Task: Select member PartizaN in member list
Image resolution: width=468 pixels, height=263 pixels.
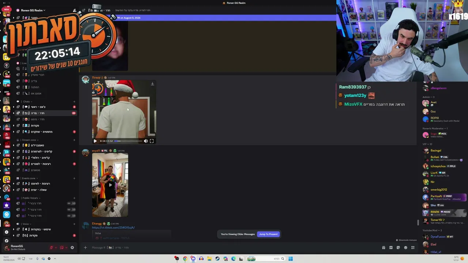Action: [x=444, y=197]
